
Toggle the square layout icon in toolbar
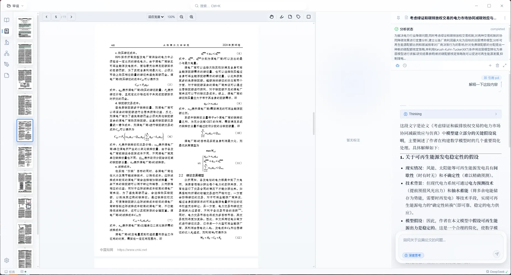pos(308,17)
